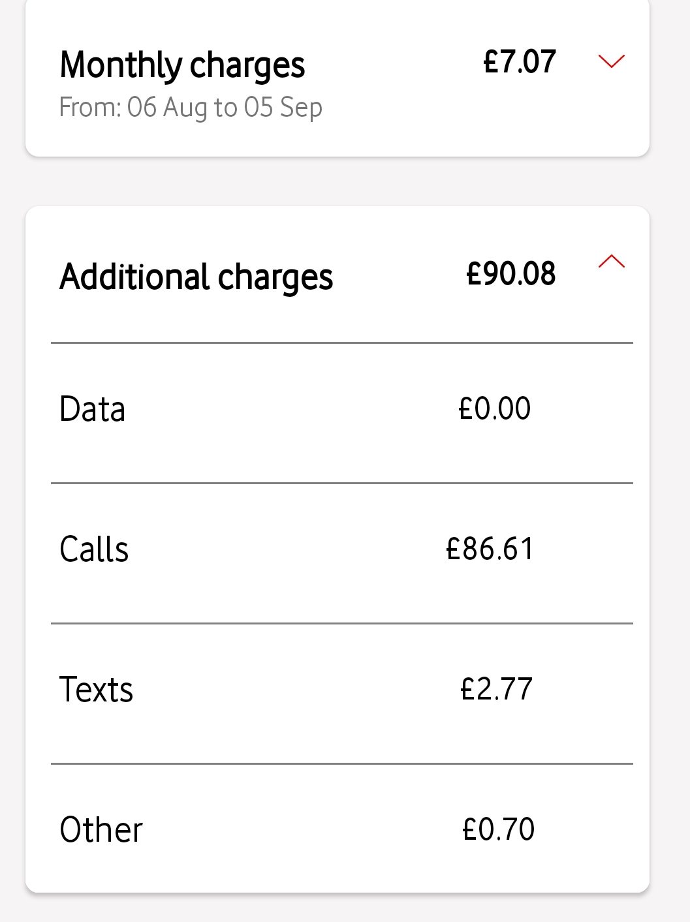Screen dimensions: 690x922
Task: Open the Data charges label
Action: point(92,410)
